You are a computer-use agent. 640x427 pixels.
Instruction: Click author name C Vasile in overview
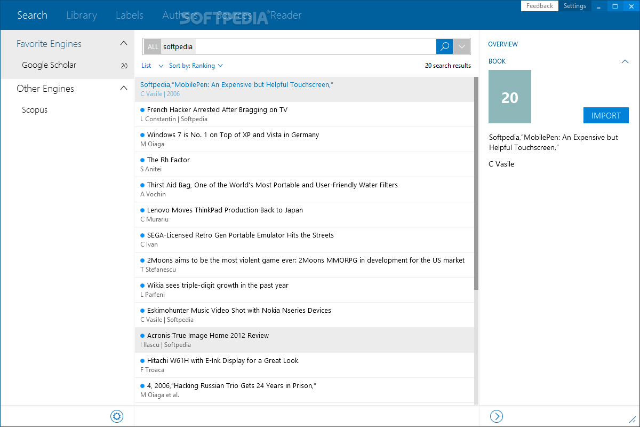(501, 164)
